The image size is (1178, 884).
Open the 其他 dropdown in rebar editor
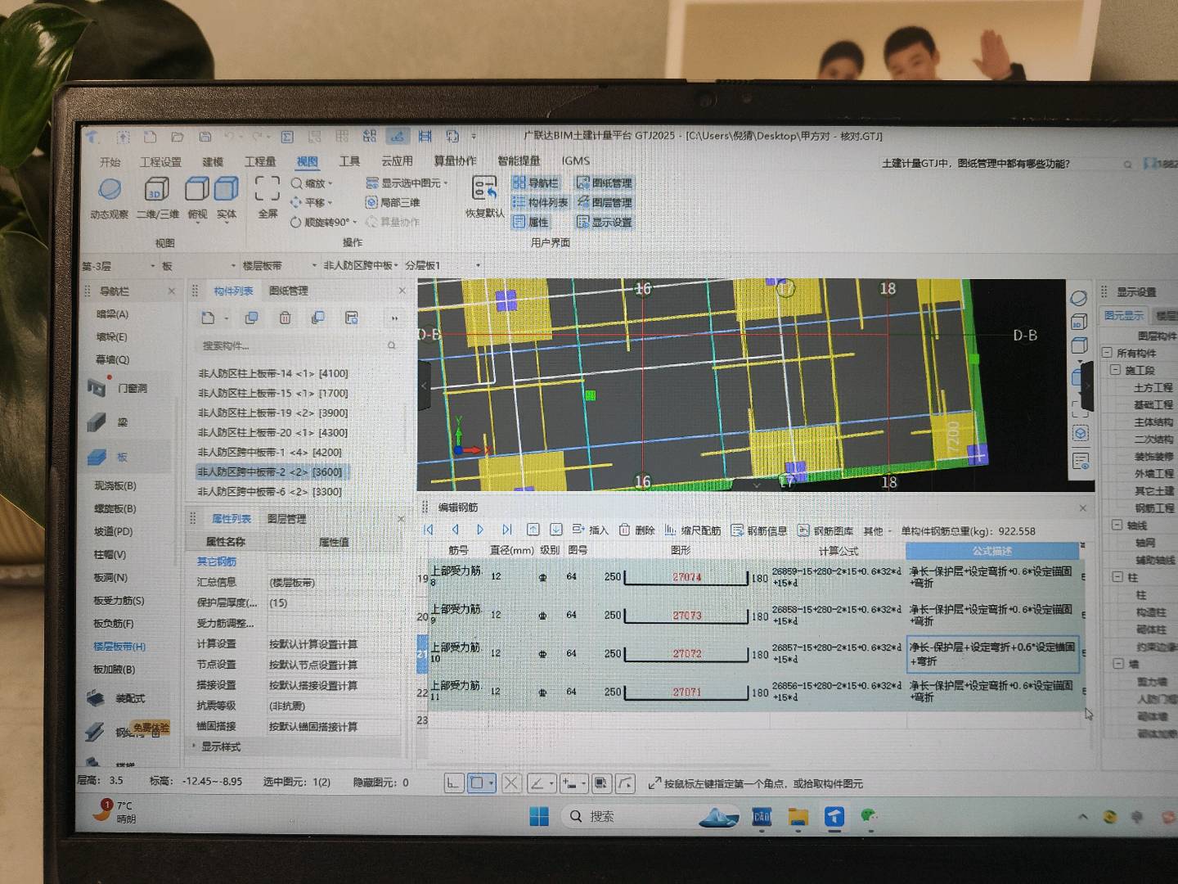point(879,531)
